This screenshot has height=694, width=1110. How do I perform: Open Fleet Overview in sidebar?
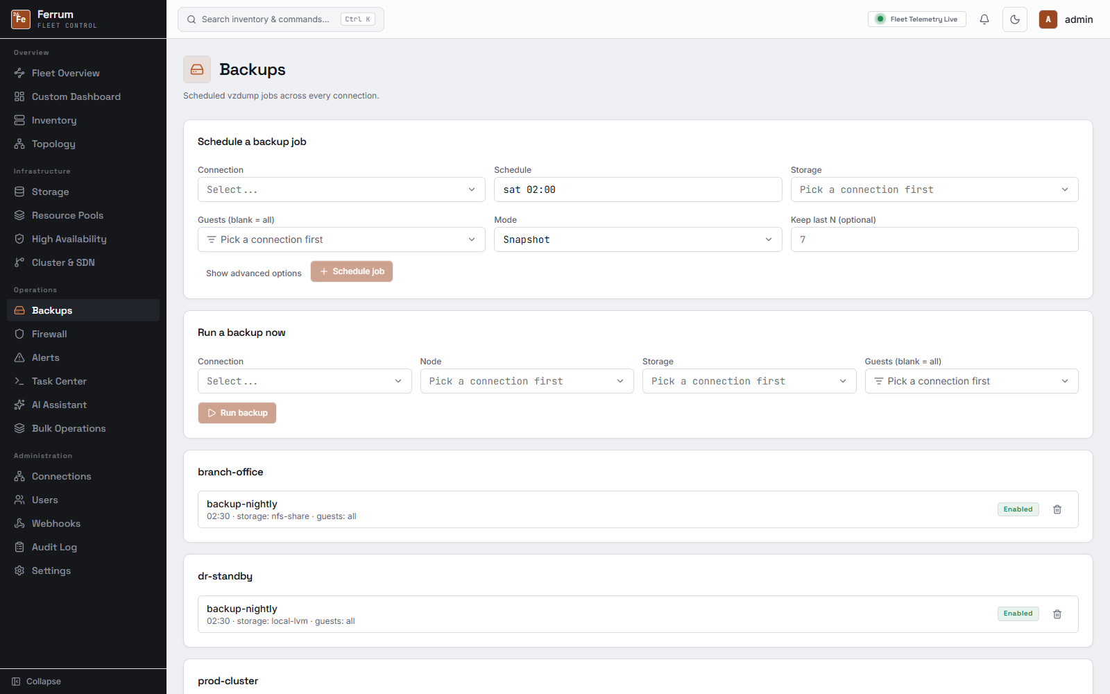click(83, 73)
